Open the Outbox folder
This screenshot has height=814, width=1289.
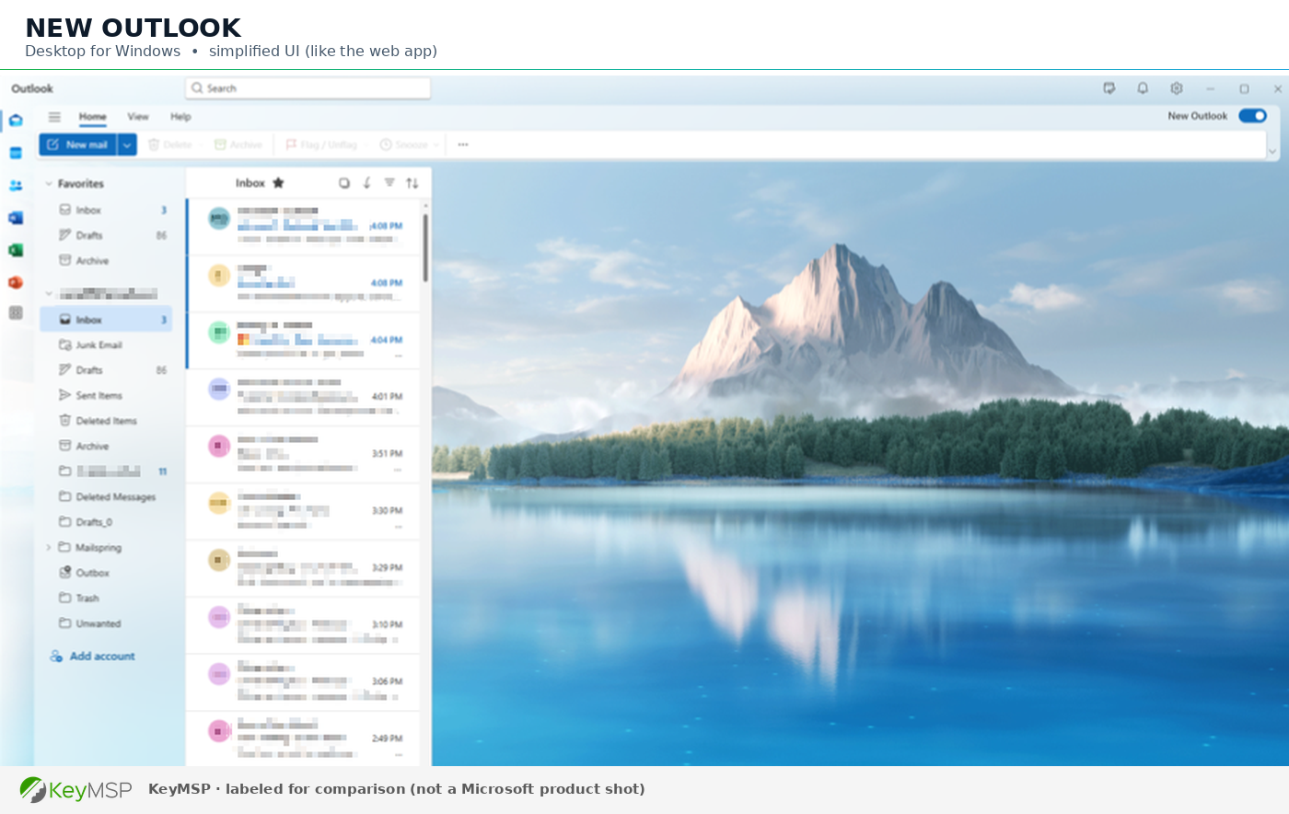(x=106, y=573)
